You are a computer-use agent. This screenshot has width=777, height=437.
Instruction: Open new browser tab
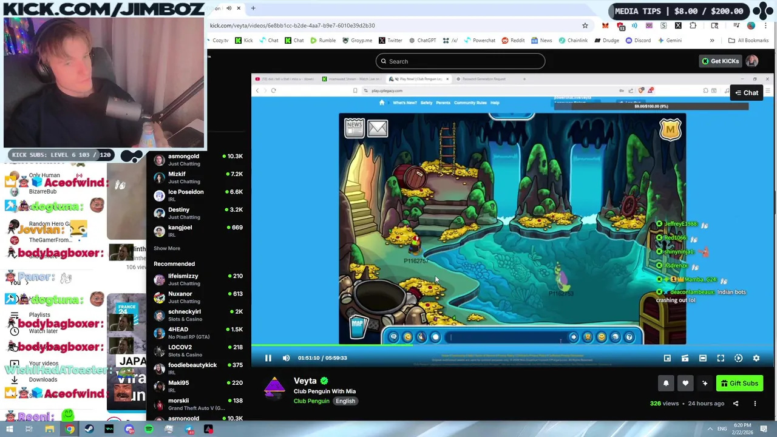click(x=253, y=8)
